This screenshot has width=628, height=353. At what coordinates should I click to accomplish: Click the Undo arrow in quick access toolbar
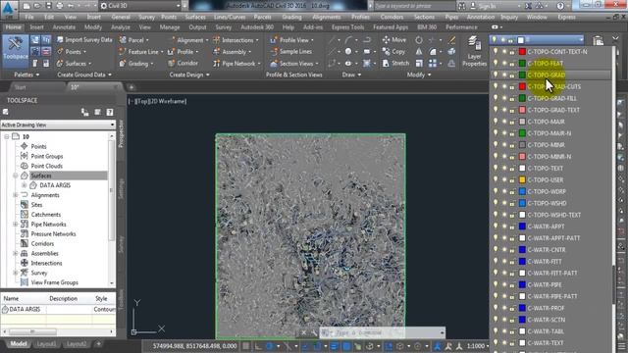[72, 6]
